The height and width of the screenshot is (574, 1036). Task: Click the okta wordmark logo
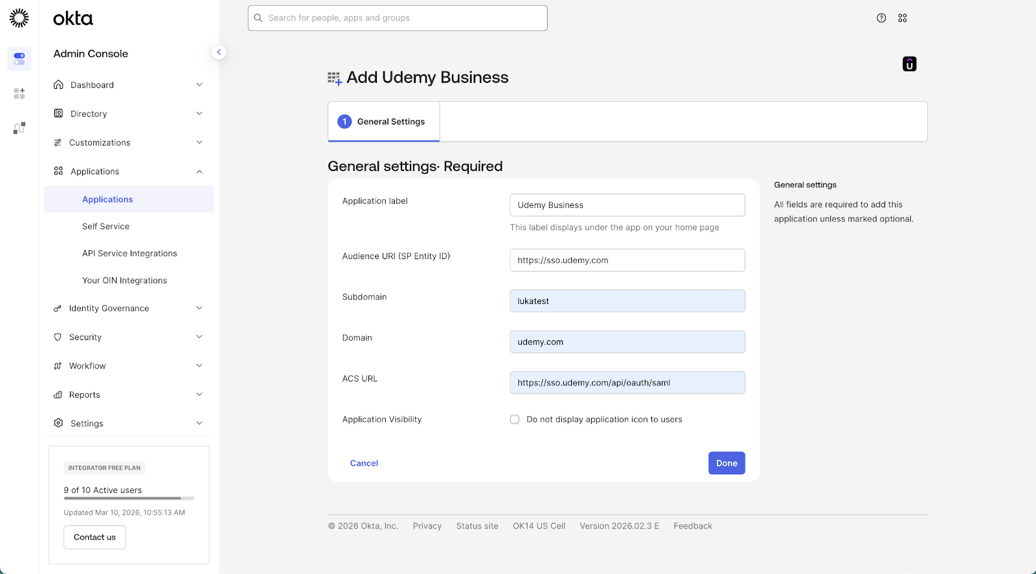(73, 19)
